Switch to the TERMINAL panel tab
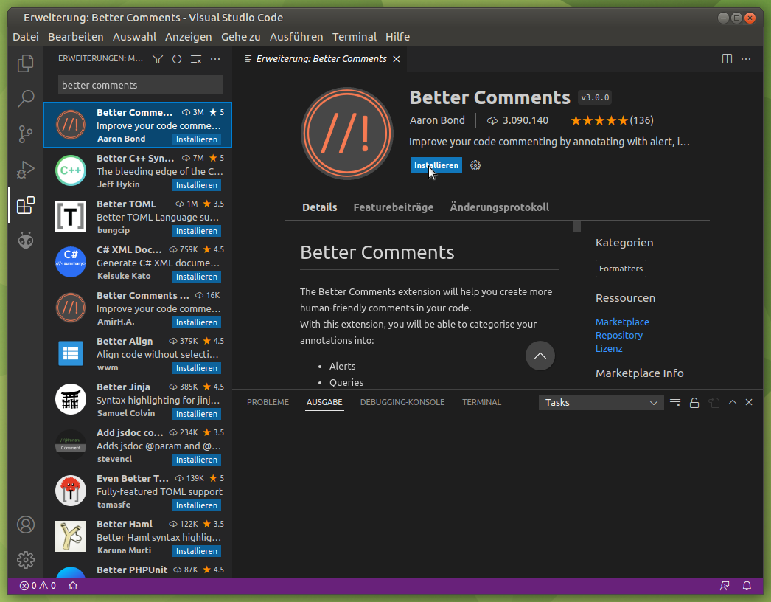Image resolution: width=771 pixels, height=602 pixels. coord(482,402)
